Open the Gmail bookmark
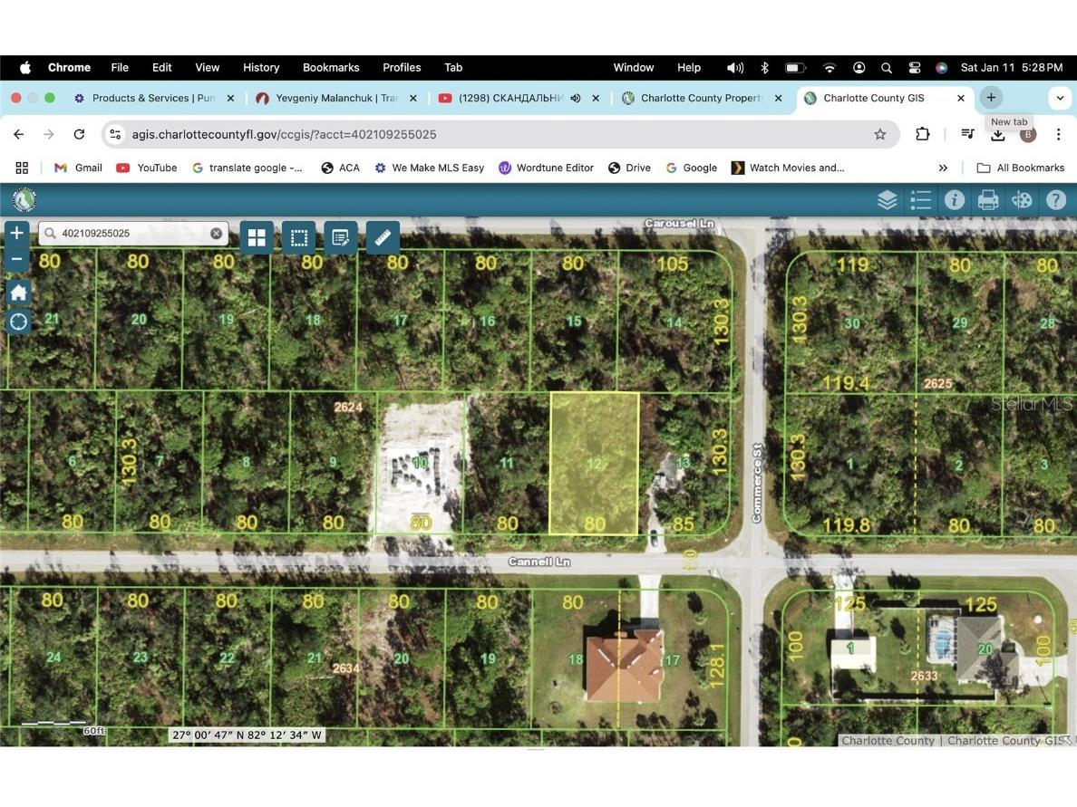The height and width of the screenshot is (807, 1077). coord(78,168)
